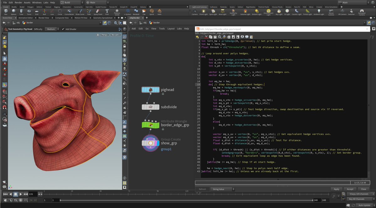376x208 pixels.
Task: Select the Grid shelf tool
Action: 37,12
